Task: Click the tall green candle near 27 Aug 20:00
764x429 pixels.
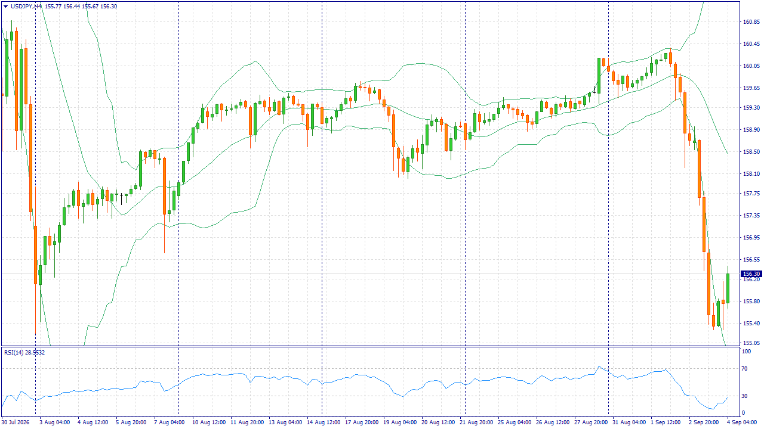Action: (599, 75)
